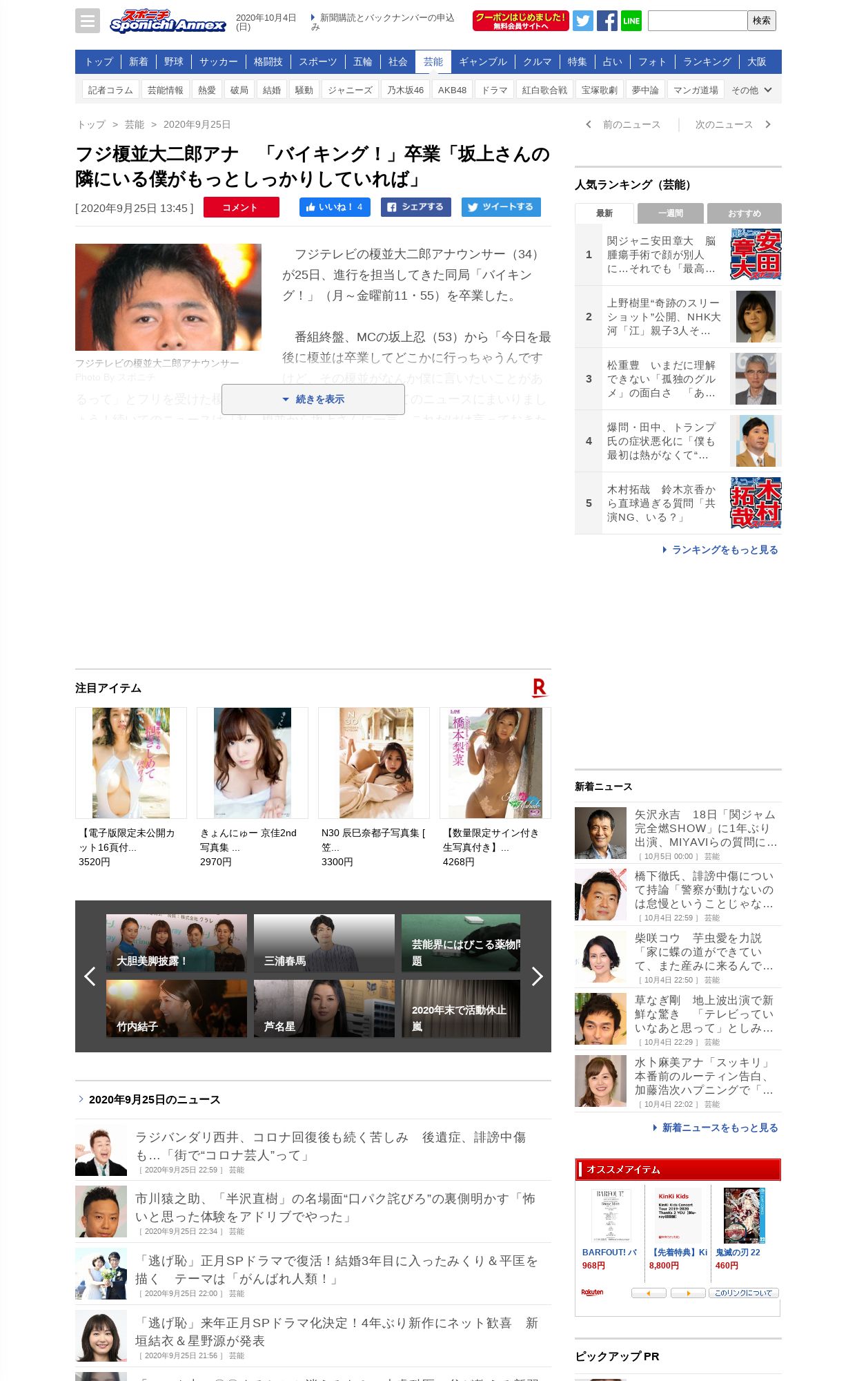Open 新聞購読とバックナンバーの申込み link
The image size is (857, 1381).
coord(382,22)
